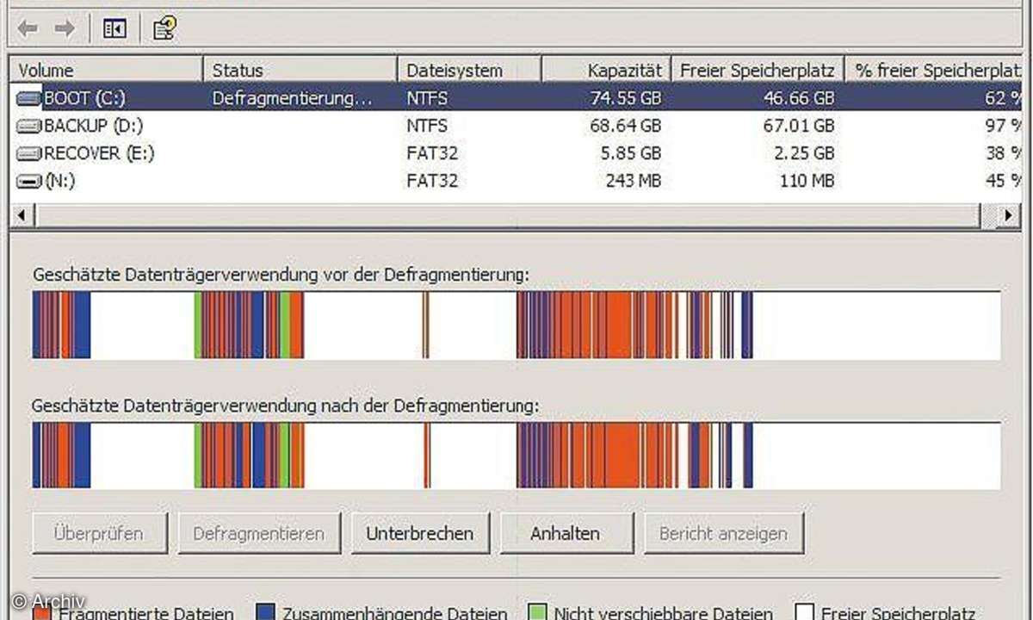Click the 67.01 GB free space value
Image resolution: width=1033 pixels, height=620 pixels.
point(799,127)
